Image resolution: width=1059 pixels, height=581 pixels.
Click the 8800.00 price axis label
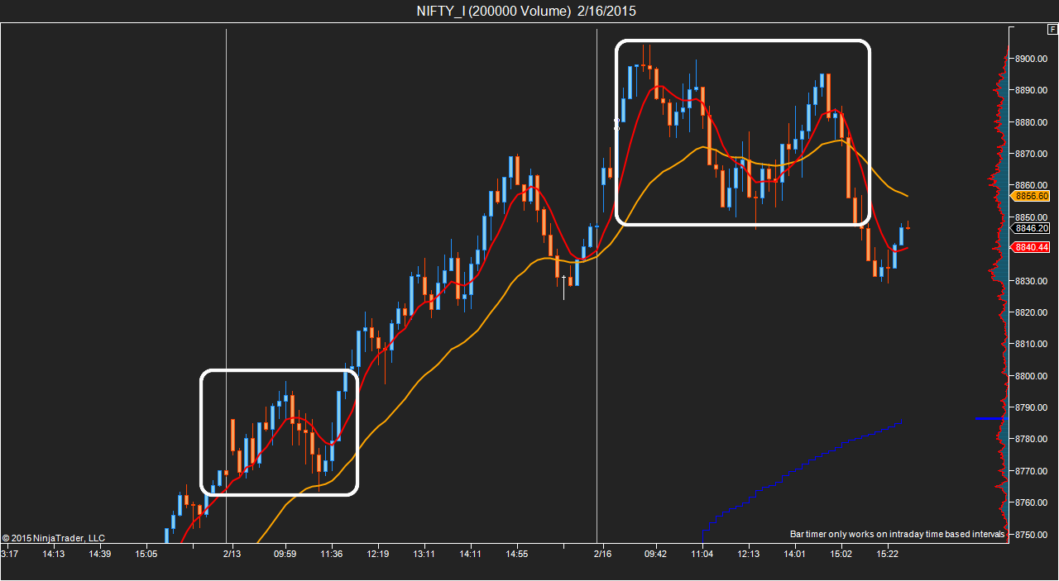[x=1032, y=376]
